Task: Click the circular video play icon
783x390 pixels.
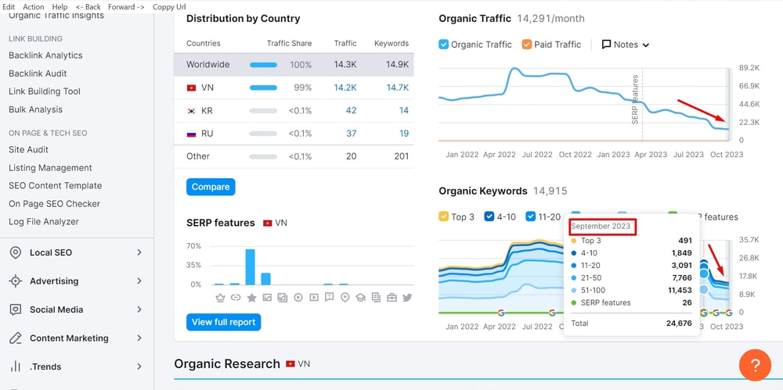Action: [x=298, y=298]
